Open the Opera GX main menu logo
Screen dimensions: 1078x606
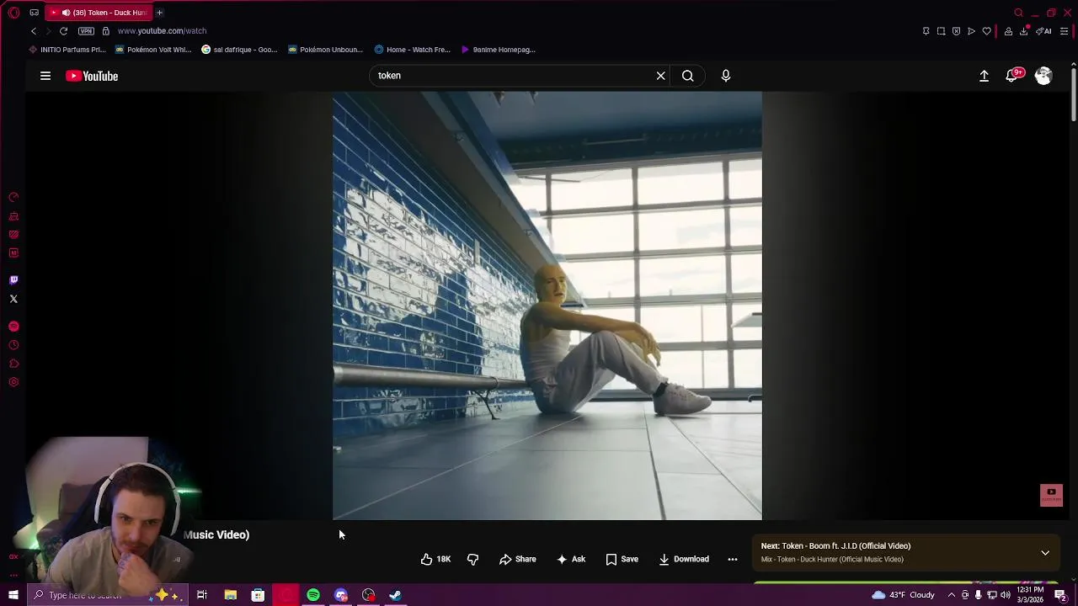13,13
